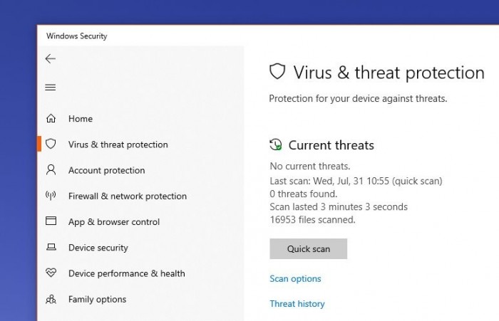This screenshot has height=321, width=499.
Task: Click the Device security laptop icon
Action: tap(51, 248)
